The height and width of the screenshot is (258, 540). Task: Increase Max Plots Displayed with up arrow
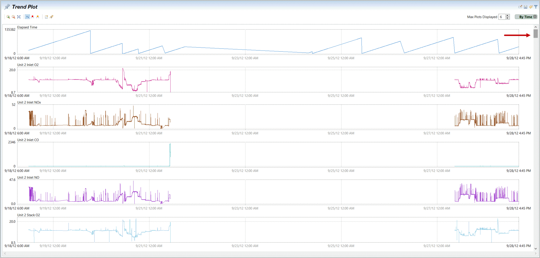[507, 15]
